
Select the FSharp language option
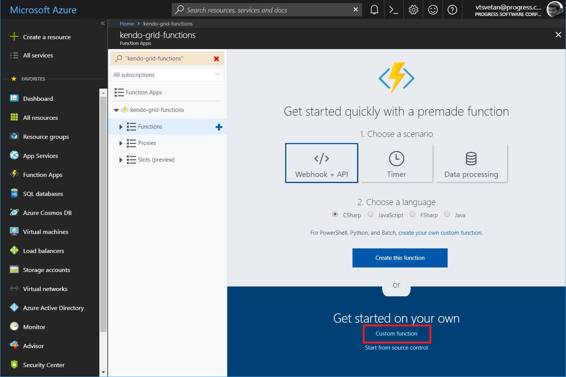(412, 214)
